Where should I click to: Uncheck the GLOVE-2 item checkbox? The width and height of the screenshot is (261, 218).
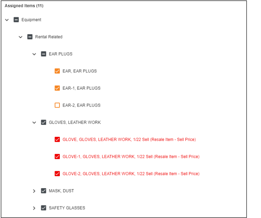coord(57,174)
